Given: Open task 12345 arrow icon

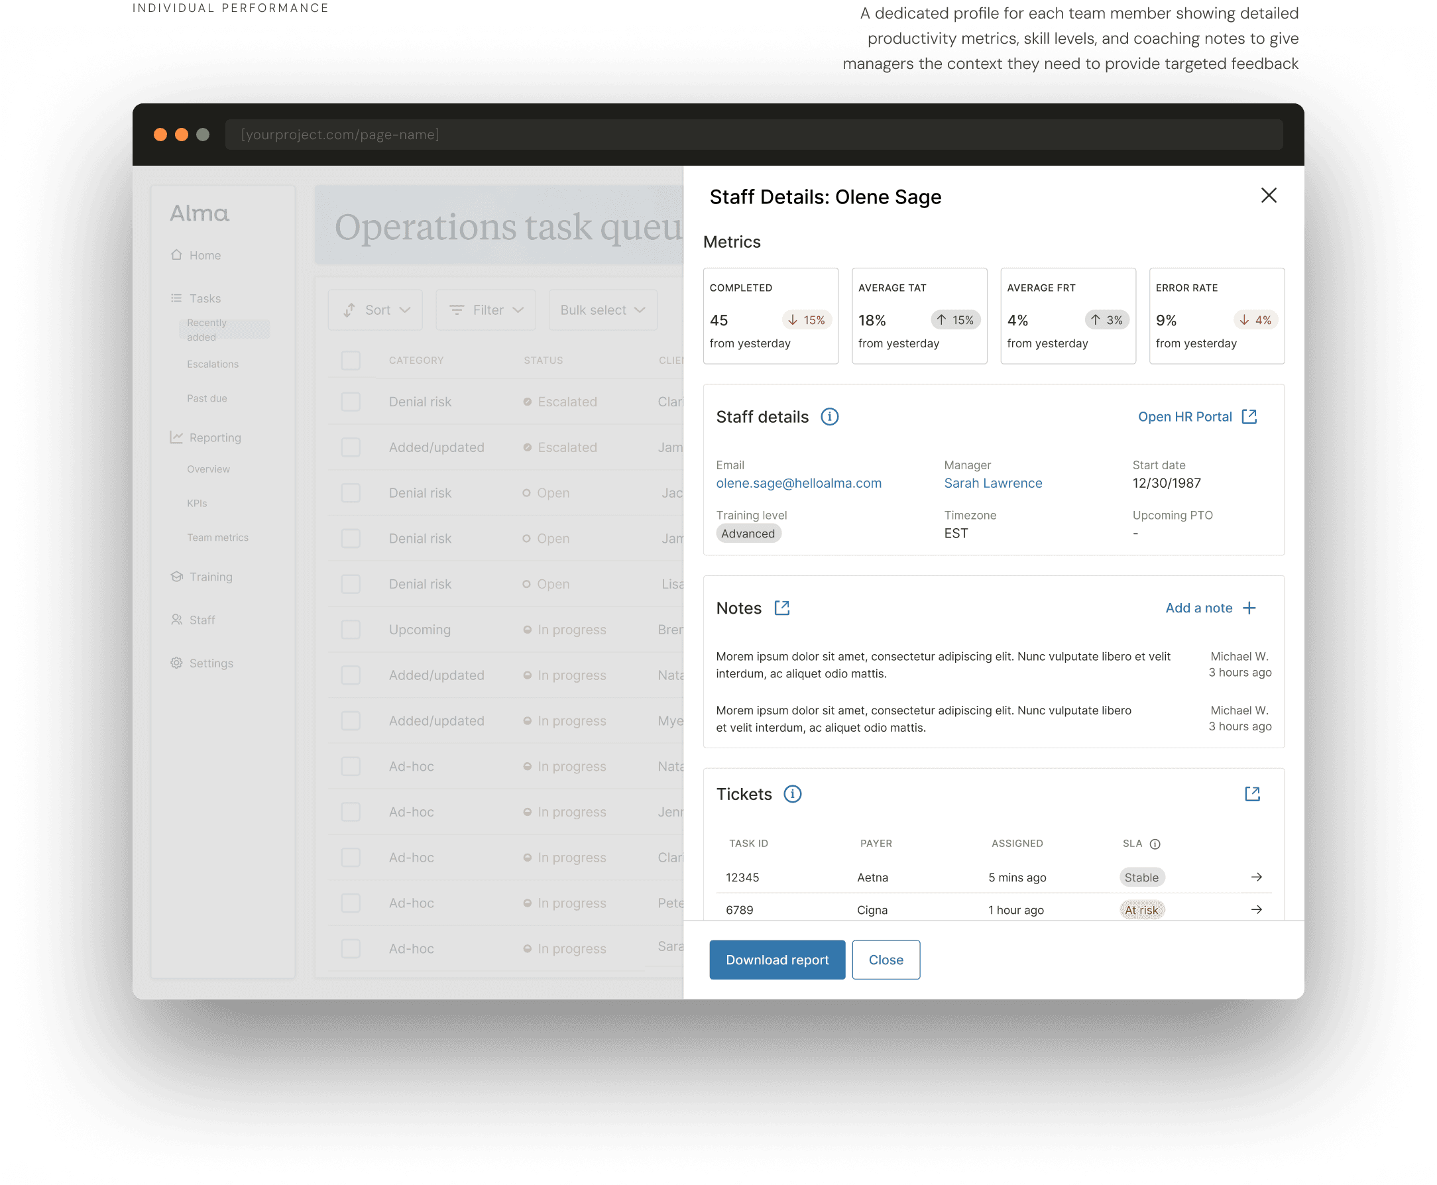Looking at the screenshot, I should 1255,877.
